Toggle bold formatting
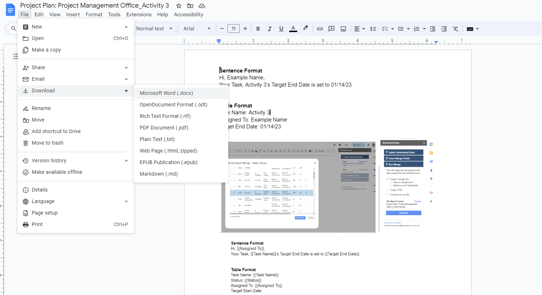542x295 pixels. point(258,29)
